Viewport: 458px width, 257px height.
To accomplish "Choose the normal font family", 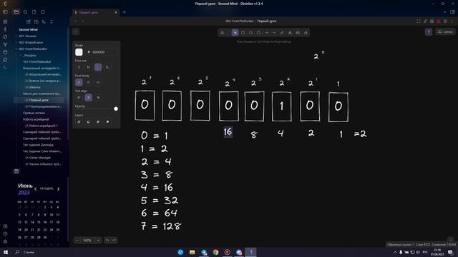I will [x=89, y=83].
